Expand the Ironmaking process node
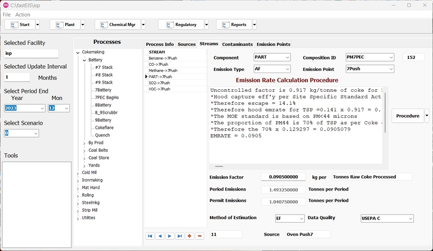The image size is (433, 251). coord(78,181)
